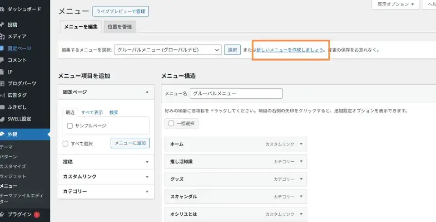Click the メディア icon in sidebar

click(x=2, y=36)
